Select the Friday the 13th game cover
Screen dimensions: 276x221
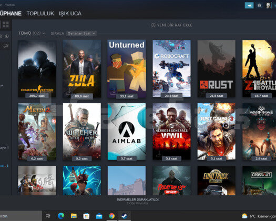click(171, 180)
